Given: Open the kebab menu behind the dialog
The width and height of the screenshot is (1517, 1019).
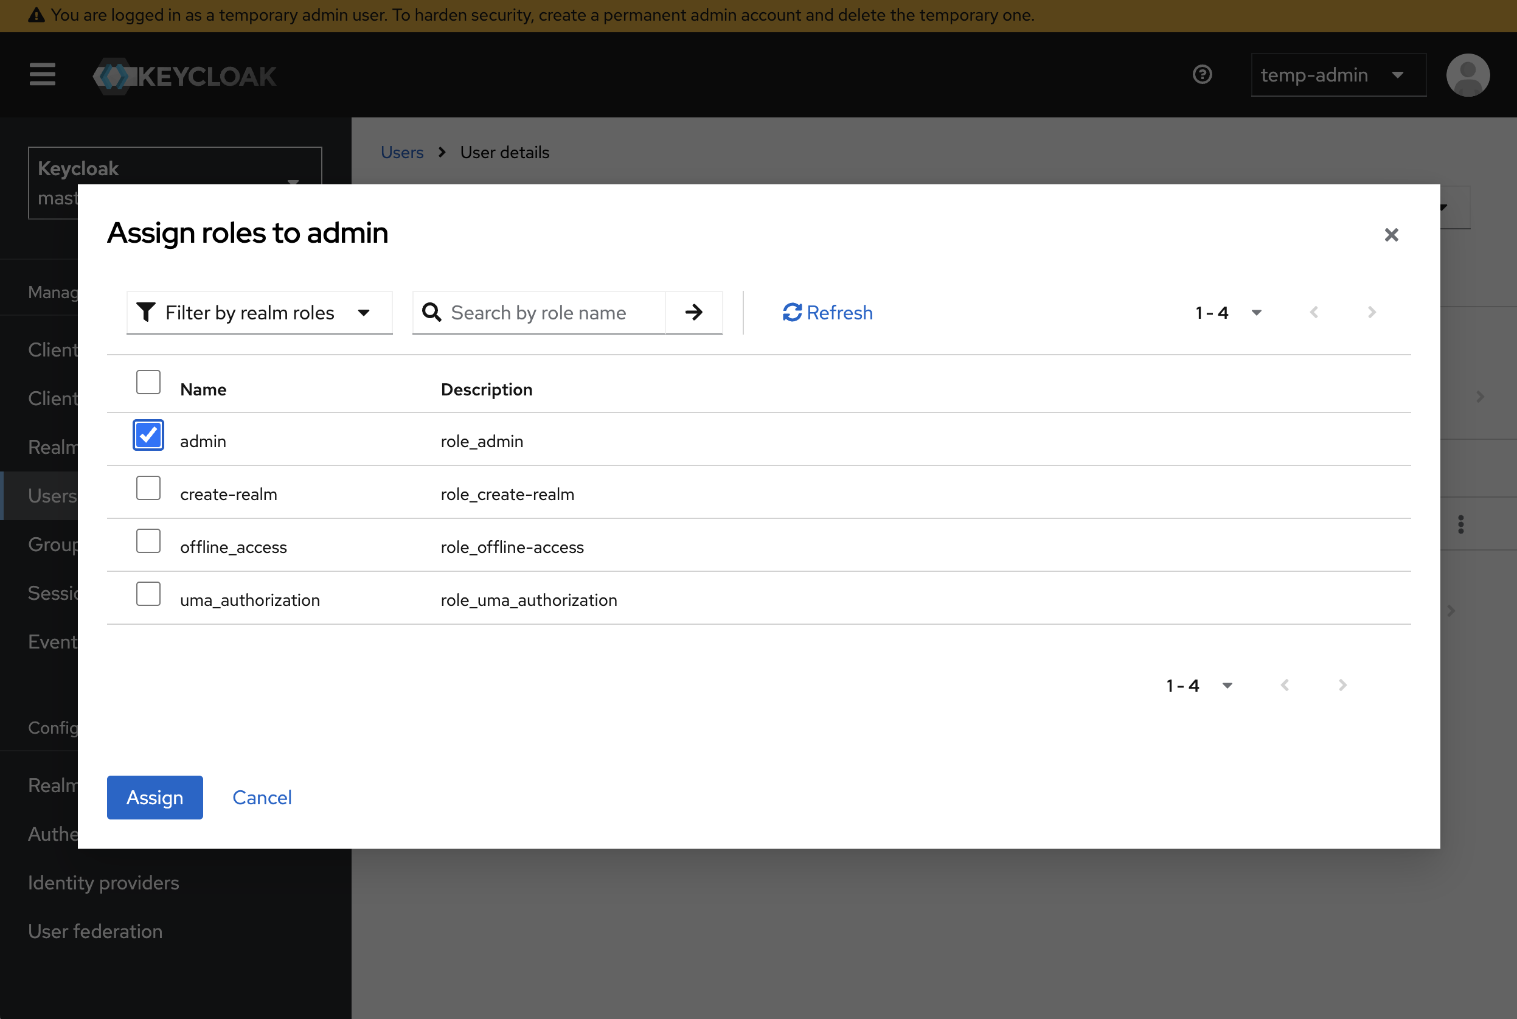Looking at the screenshot, I should (1460, 524).
